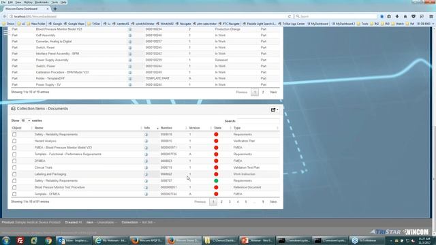Open the export menu of Collection Items - Documents

click(274, 110)
